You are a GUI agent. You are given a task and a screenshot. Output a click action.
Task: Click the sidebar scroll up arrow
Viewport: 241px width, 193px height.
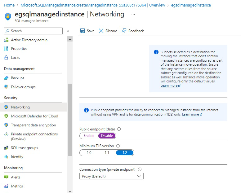point(70,39)
